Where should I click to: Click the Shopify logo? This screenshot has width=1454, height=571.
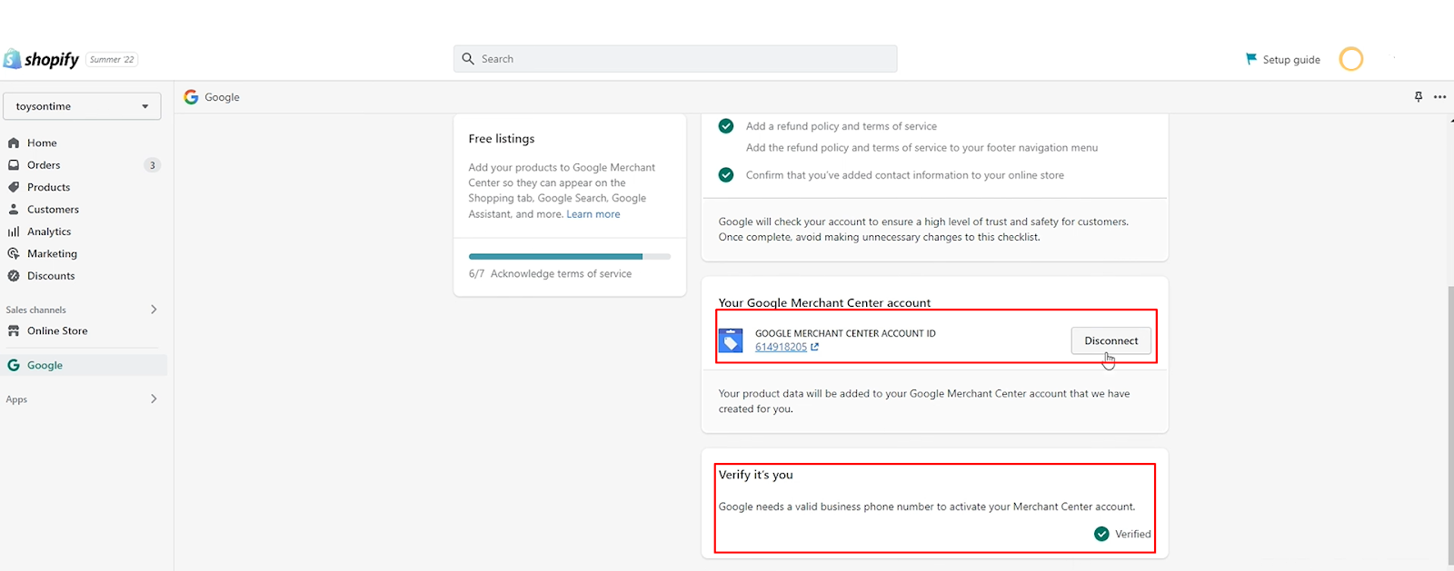click(x=42, y=59)
